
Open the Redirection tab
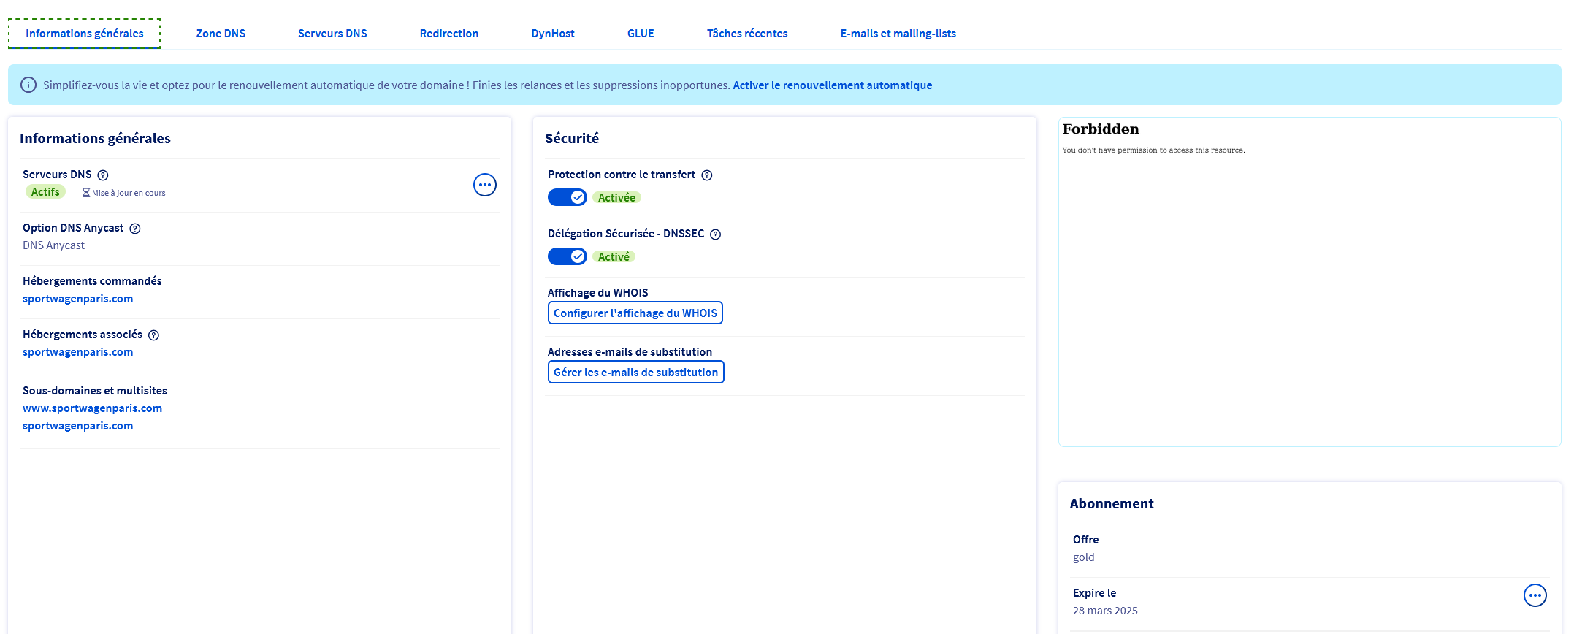point(448,34)
